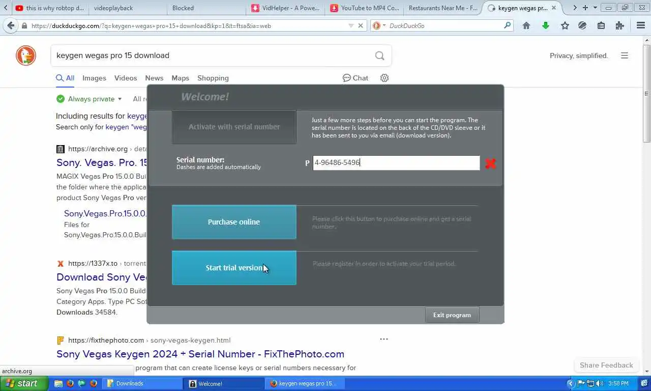Screen dimensions: 651x391
Task: Click the browser Home icon
Action: pyautogui.click(x=526, y=25)
